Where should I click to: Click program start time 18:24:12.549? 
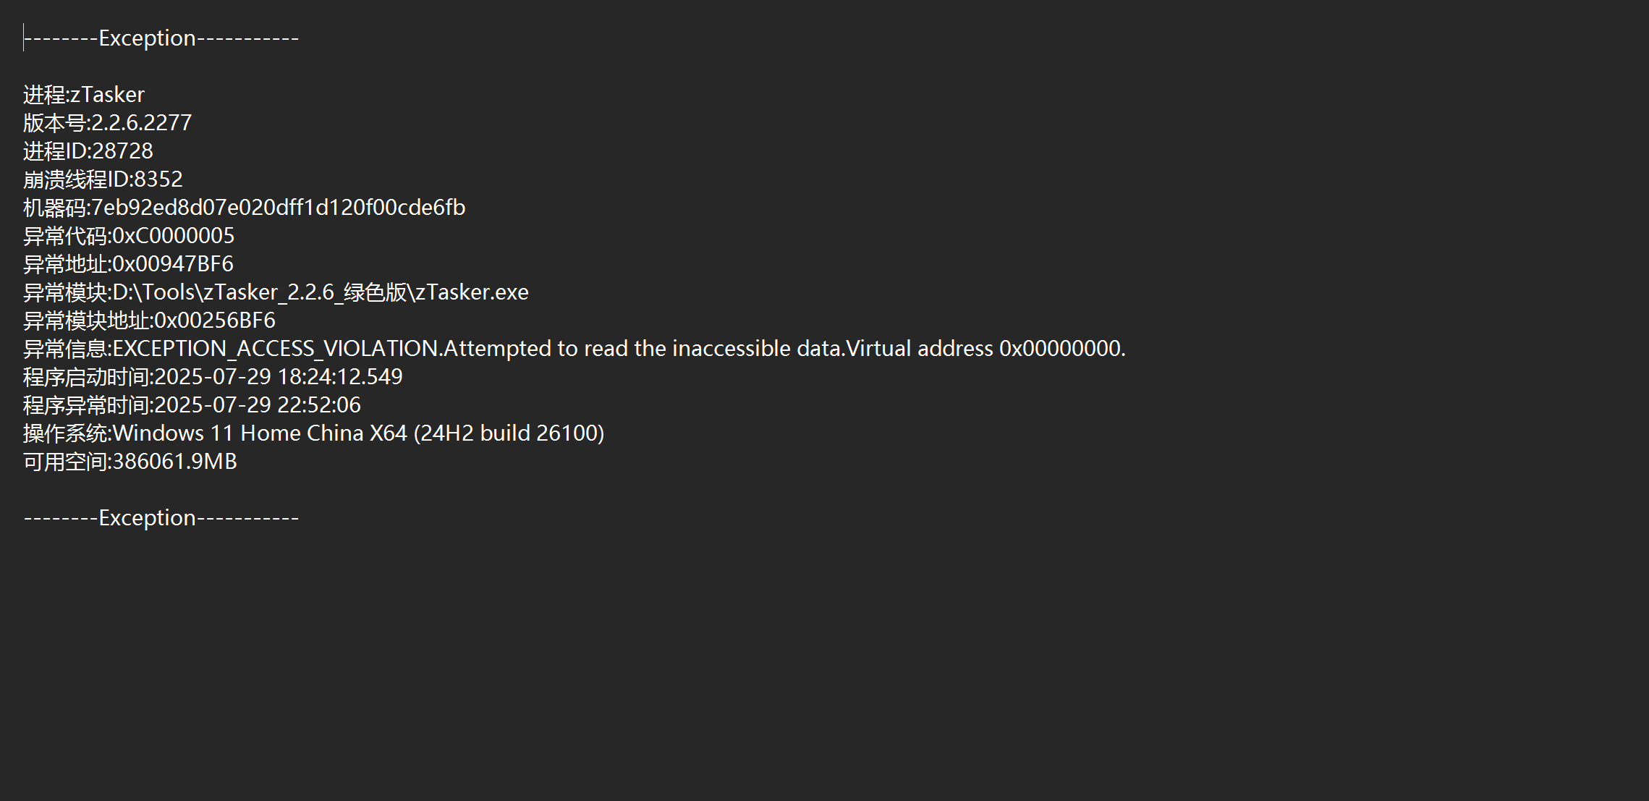coord(340,376)
